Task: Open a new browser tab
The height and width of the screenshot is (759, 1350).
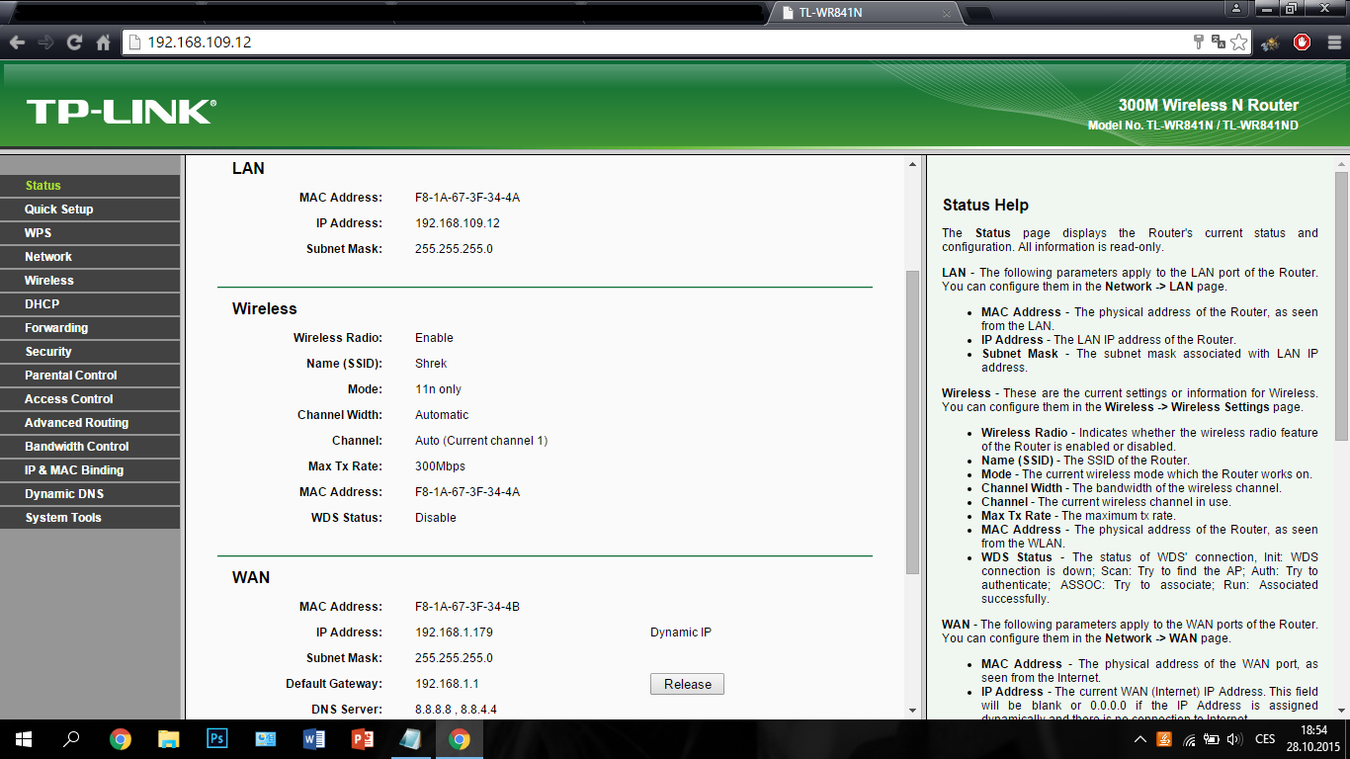Action: (x=977, y=14)
